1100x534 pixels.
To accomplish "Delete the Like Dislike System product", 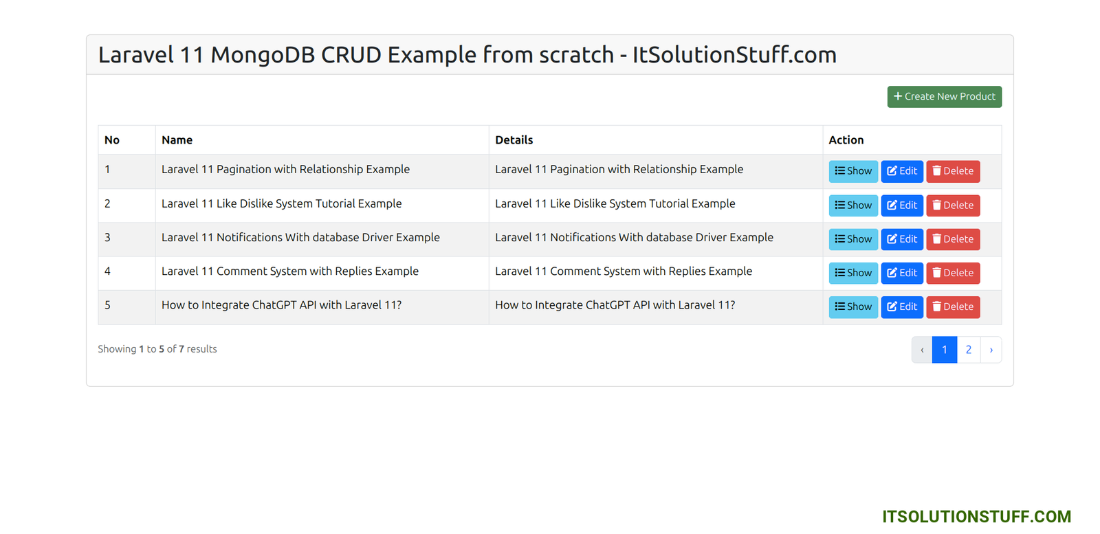I will pos(953,205).
